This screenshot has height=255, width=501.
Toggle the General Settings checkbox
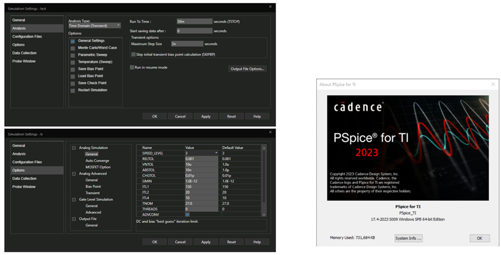click(x=73, y=41)
